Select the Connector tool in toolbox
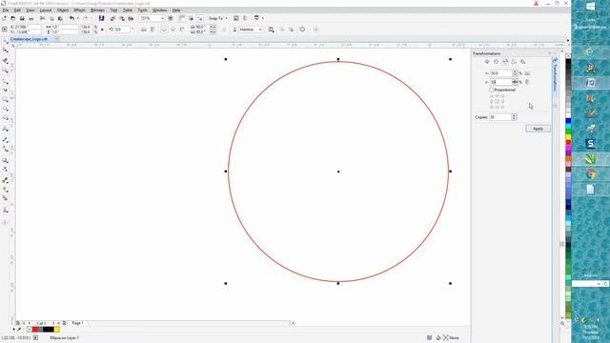The width and height of the screenshot is (610, 343). (x=5, y=149)
